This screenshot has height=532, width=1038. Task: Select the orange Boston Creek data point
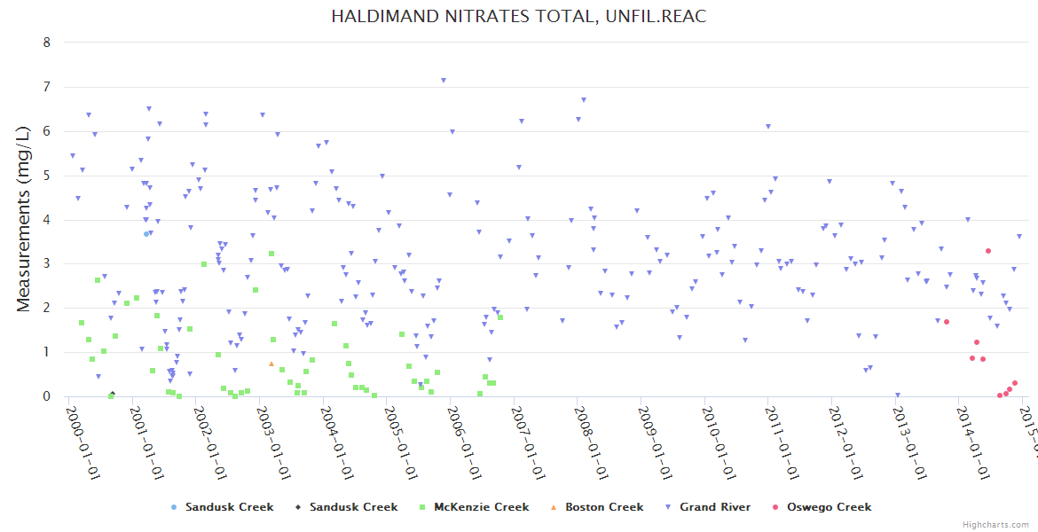pyautogui.click(x=271, y=364)
